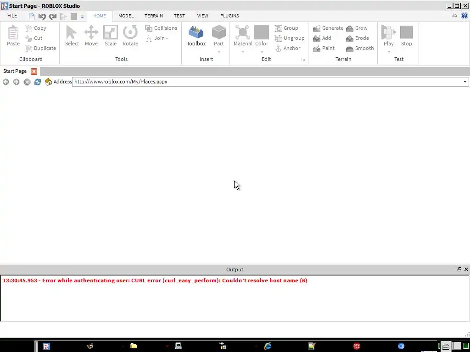Click the Smooth terrain tool
The height and width of the screenshot is (352, 470).
(360, 48)
